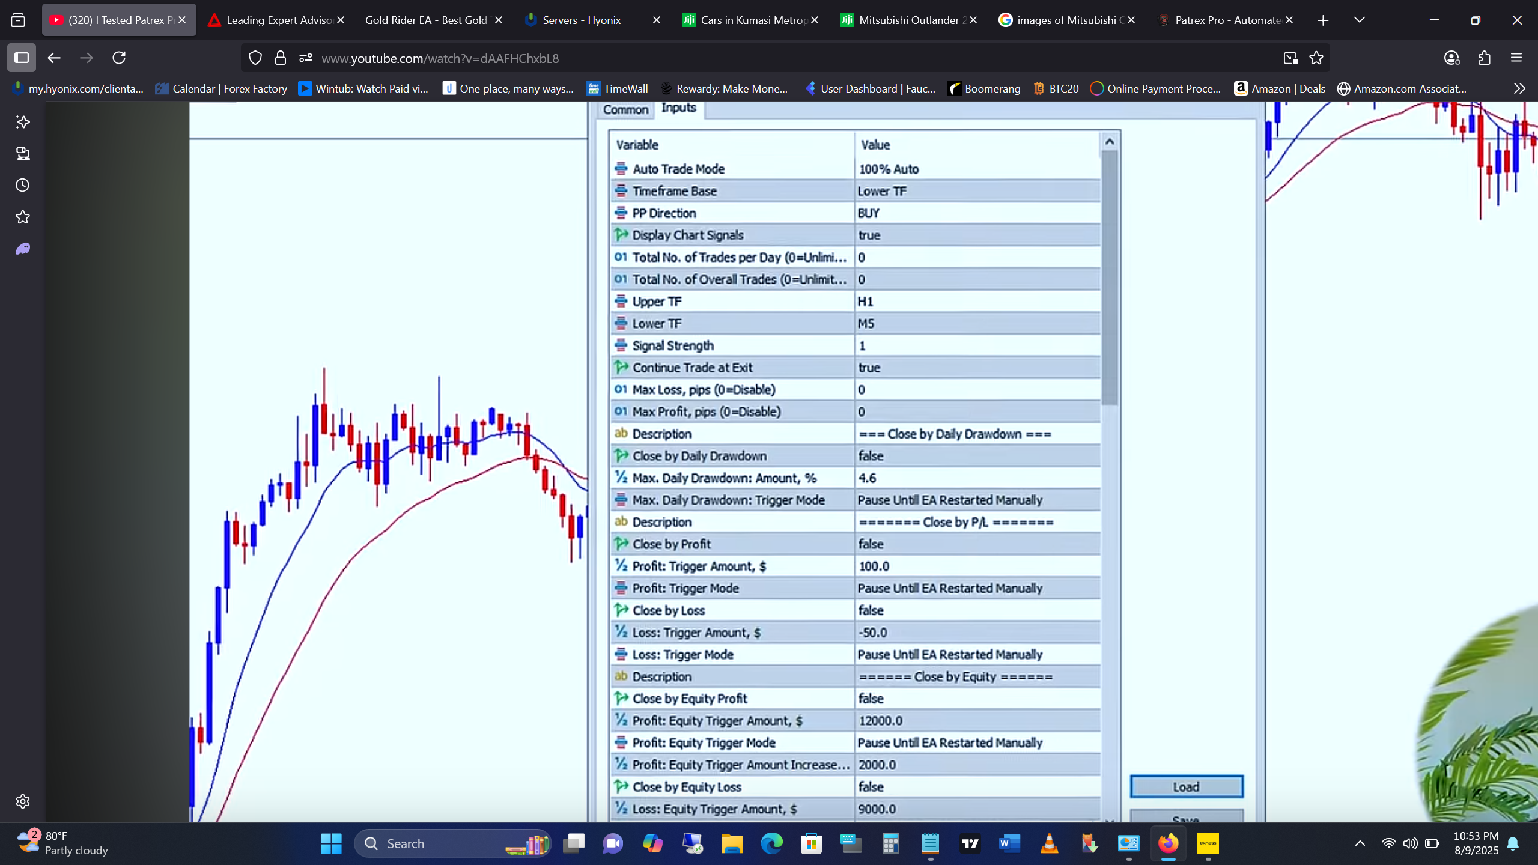Open site permissions icon in address bar
This screenshot has width=1538, height=865.
(x=306, y=58)
